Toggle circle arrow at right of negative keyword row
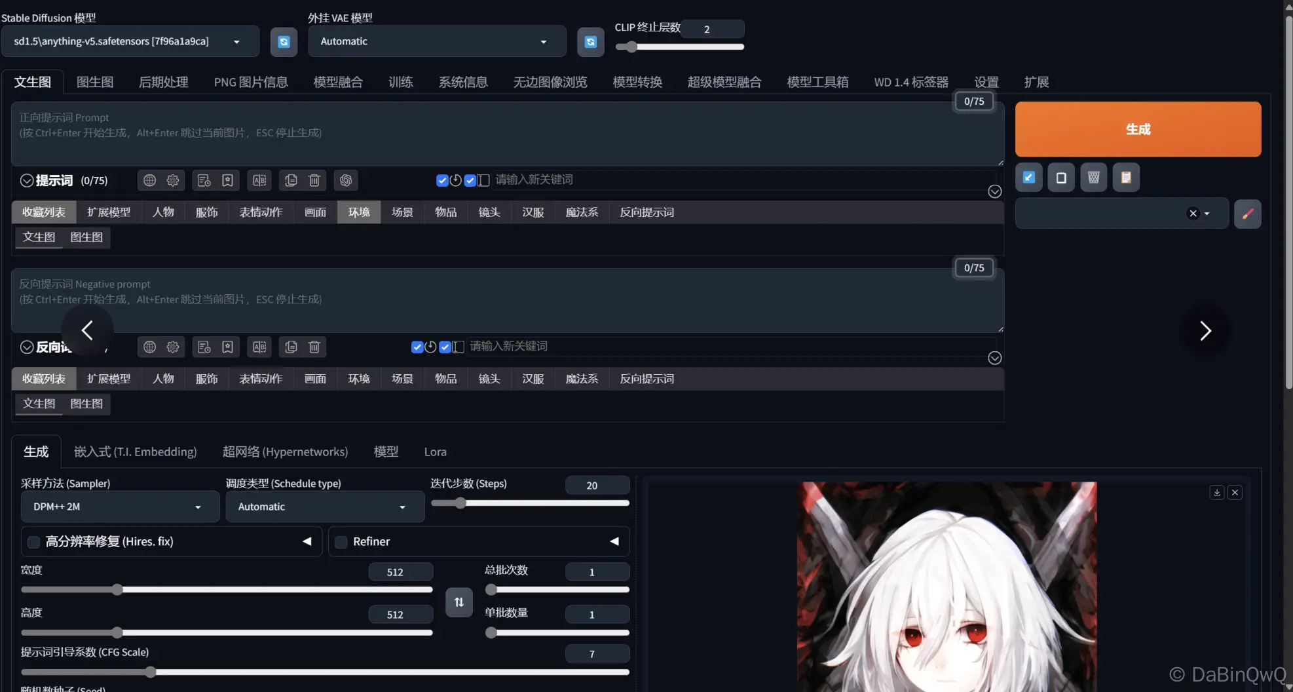The height and width of the screenshot is (692, 1293). (994, 358)
